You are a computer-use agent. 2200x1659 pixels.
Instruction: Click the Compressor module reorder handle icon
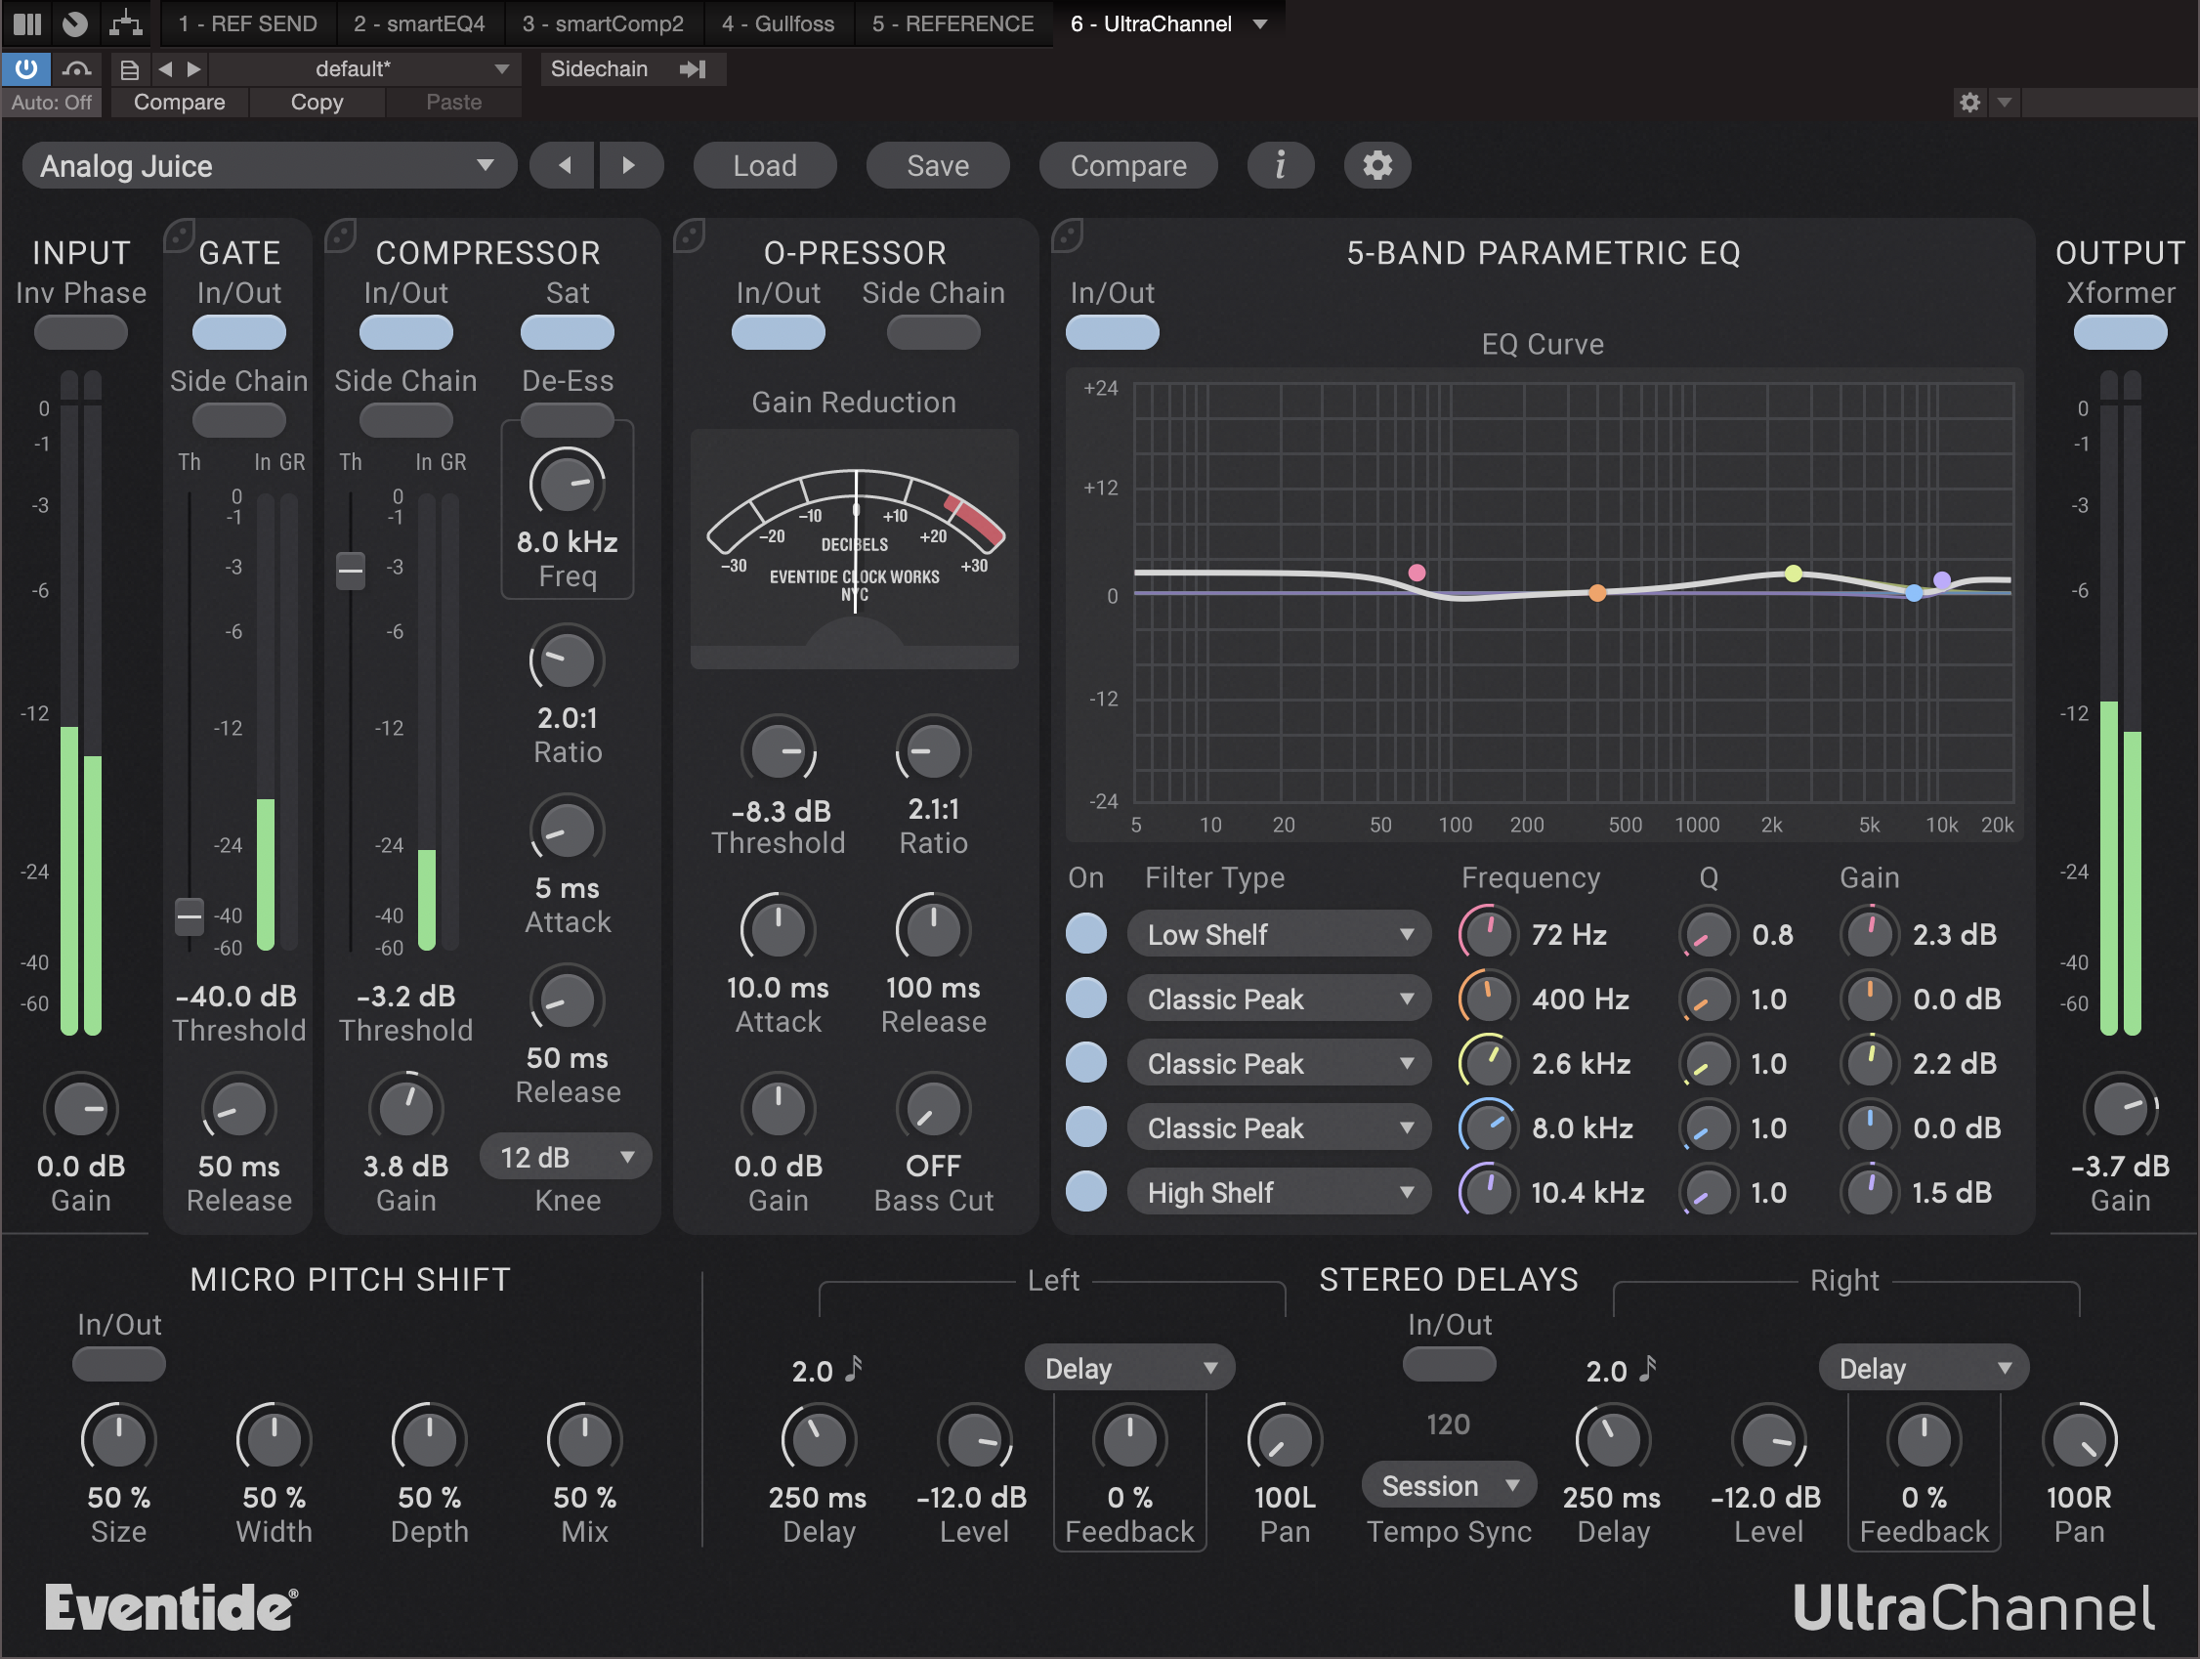pyautogui.click(x=340, y=234)
